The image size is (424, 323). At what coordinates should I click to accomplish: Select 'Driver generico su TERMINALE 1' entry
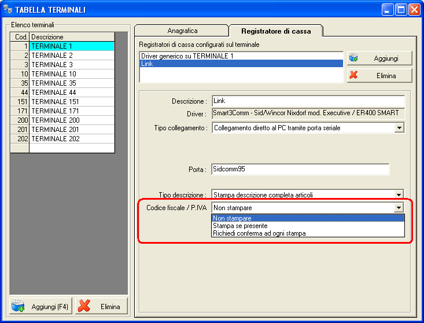[x=241, y=56]
